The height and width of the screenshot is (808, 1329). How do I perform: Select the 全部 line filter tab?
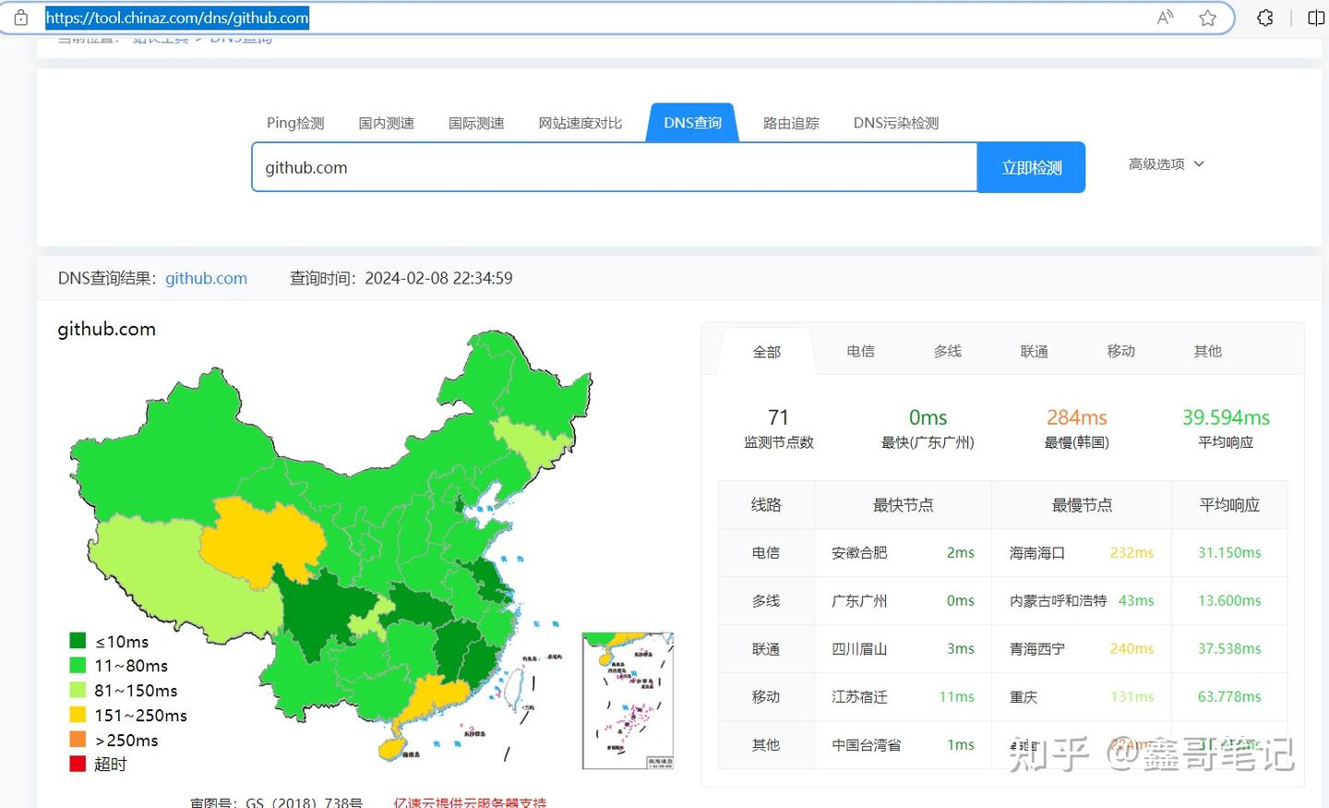[x=767, y=352]
